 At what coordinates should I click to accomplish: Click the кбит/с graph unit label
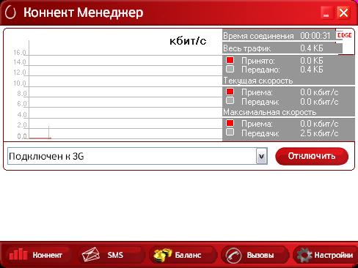click(x=188, y=41)
